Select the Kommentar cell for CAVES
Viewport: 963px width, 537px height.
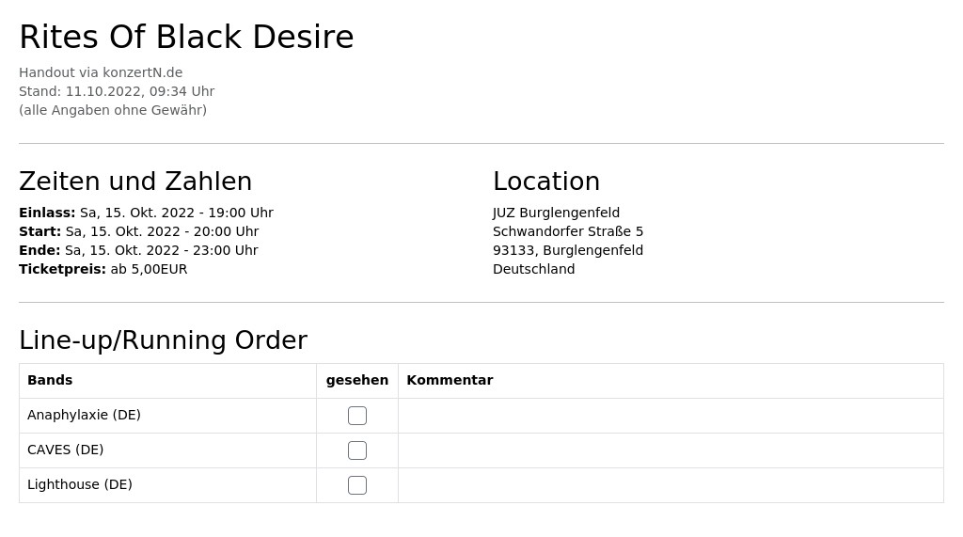point(671,450)
